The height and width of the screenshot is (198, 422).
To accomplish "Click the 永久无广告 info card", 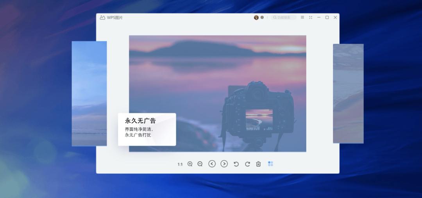I will tap(147, 129).
